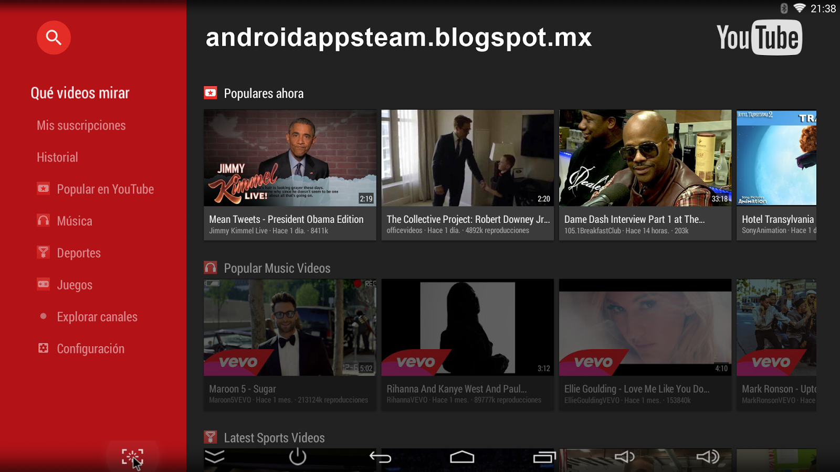This screenshot has height=472, width=840.
Task: Open Mean Tweets Obama Edition thumbnail
Action: click(290, 158)
